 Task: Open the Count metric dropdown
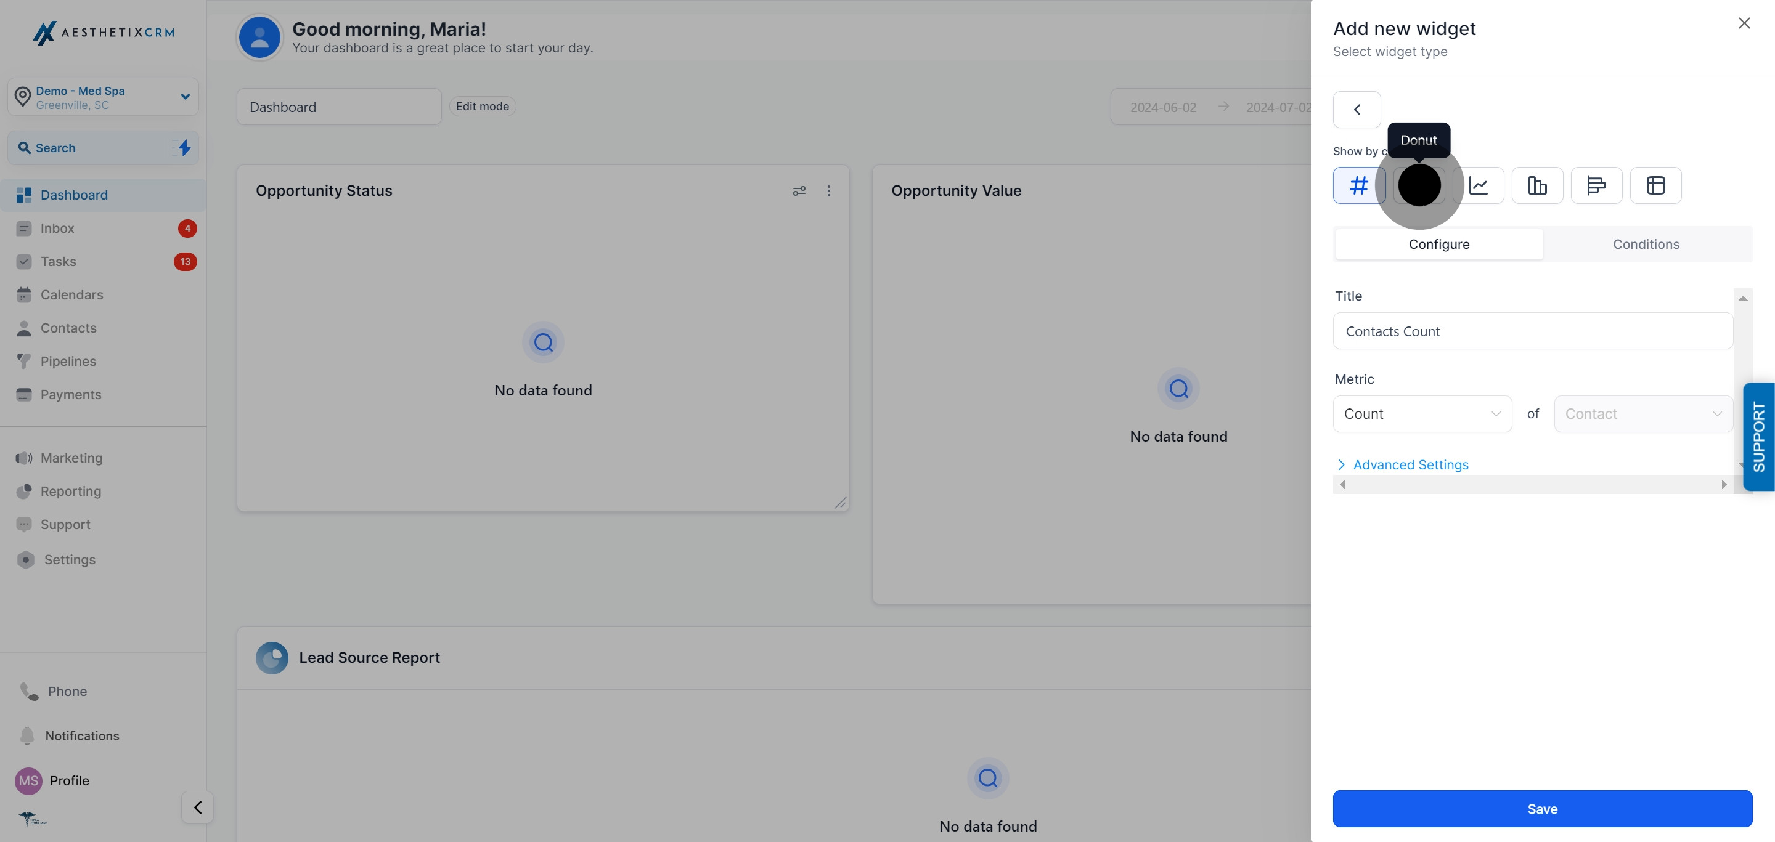click(x=1421, y=414)
